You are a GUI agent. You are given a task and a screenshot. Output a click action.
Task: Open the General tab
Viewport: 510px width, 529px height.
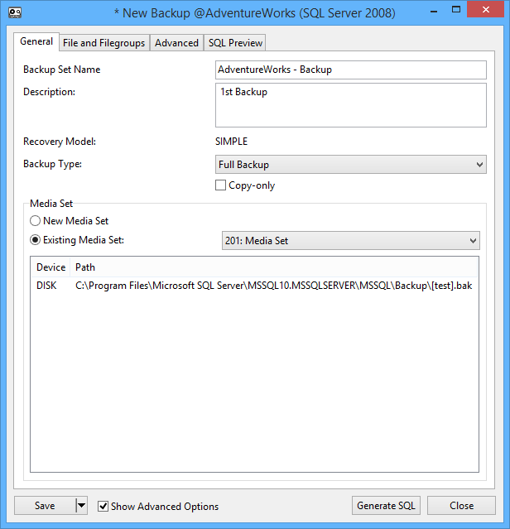[36, 41]
